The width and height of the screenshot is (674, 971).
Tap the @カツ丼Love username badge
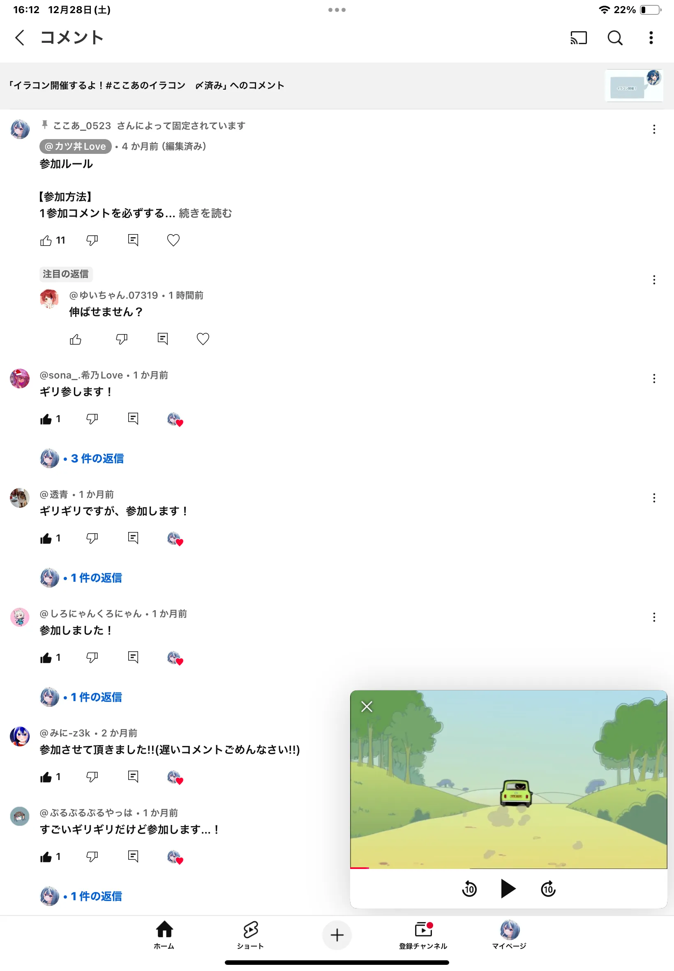(x=76, y=146)
